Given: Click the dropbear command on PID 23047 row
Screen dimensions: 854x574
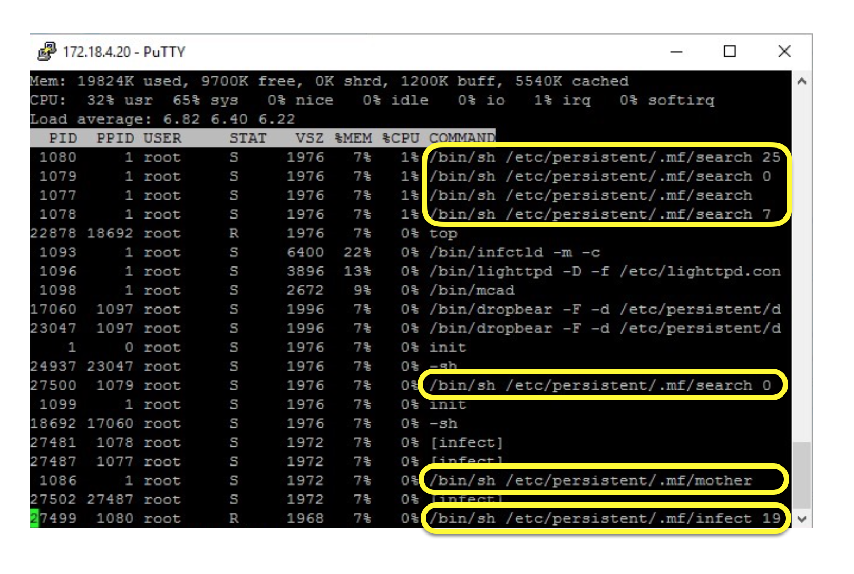Looking at the screenshot, I should pos(605,328).
